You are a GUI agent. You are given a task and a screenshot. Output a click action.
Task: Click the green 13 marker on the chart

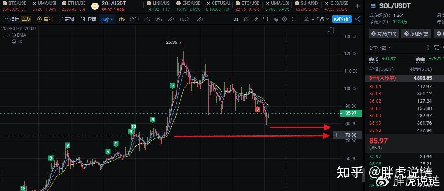click(134, 127)
